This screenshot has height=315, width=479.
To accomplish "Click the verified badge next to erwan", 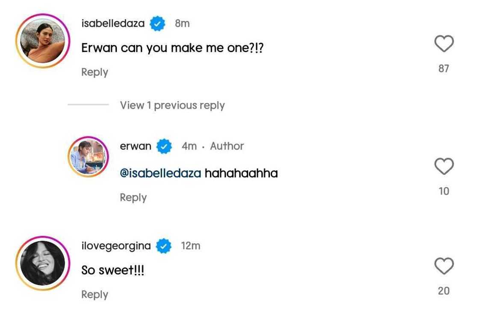I will pyautogui.click(x=164, y=147).
